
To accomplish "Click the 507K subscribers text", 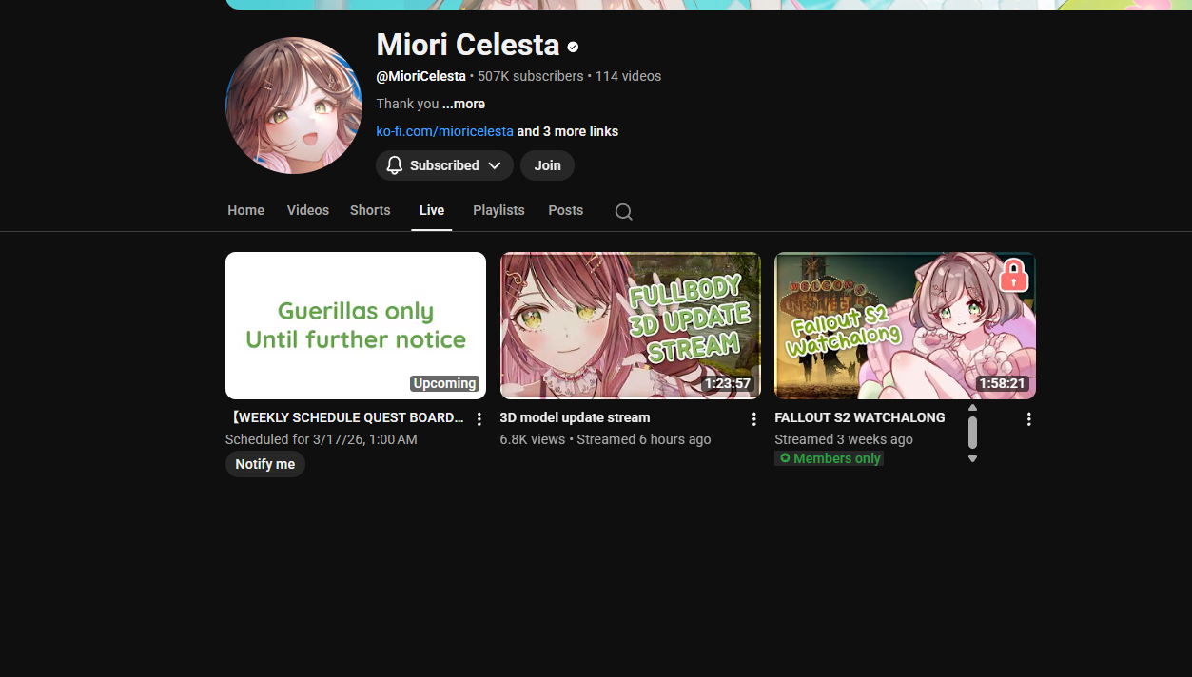I will click(531, 76).
